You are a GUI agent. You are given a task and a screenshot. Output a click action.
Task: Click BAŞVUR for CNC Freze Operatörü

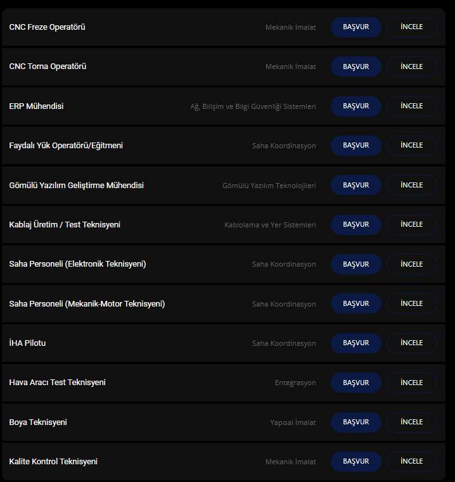pos(356,27)
